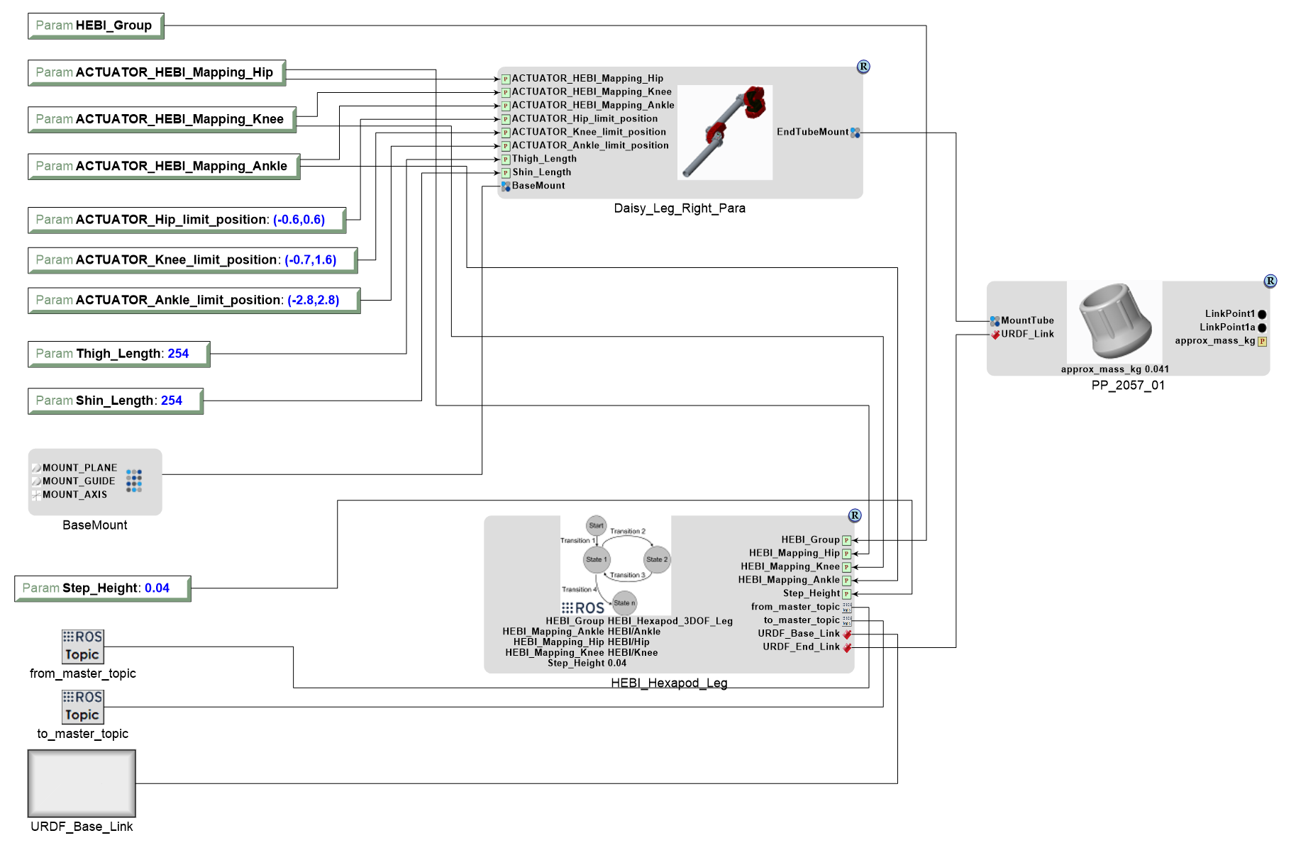Click the from_master_topic port icon on Hexapod leg

847,608
